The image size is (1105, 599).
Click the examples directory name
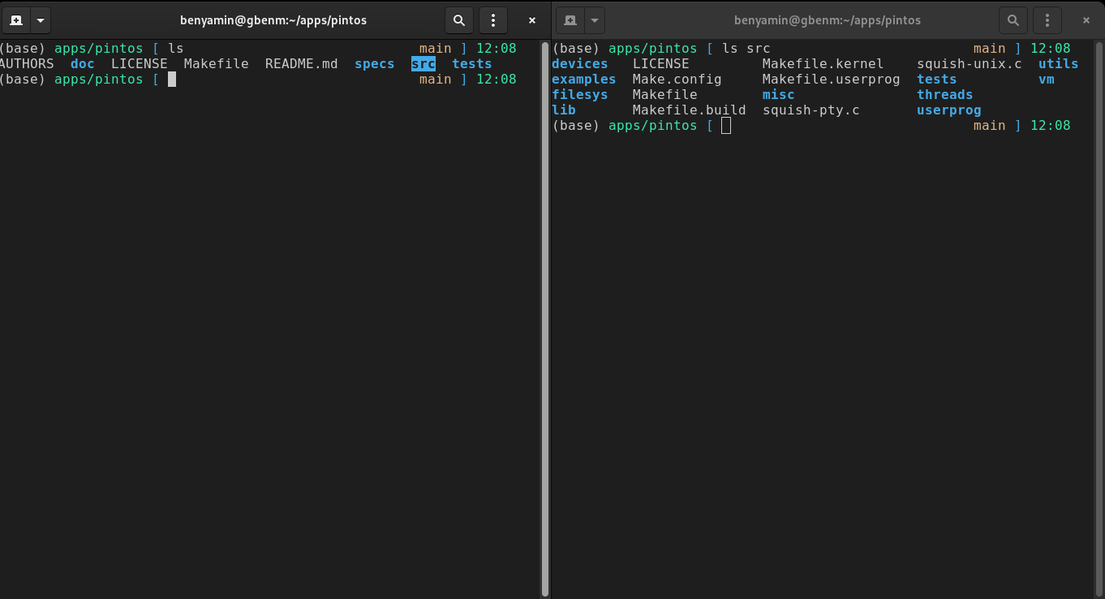tap(584, 79)
